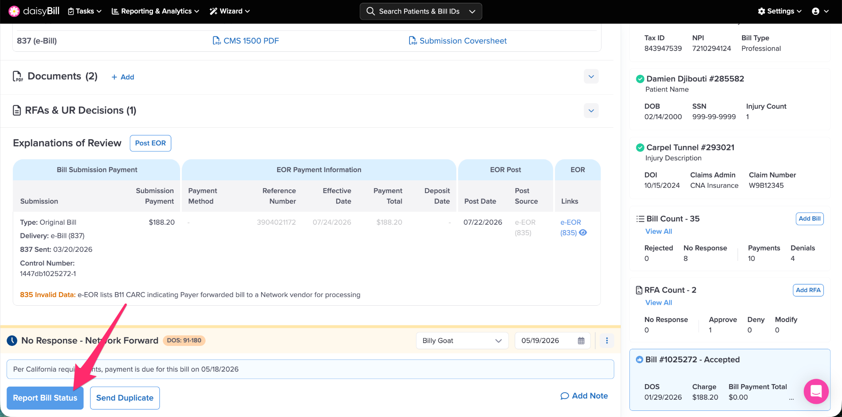
Task: Click the 835 Invalid Data label
Action: [48, 295]
